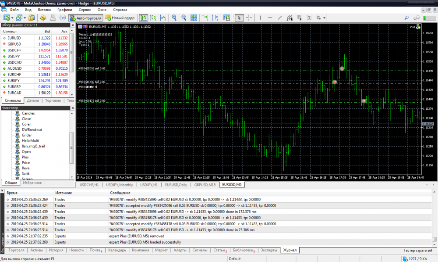Screen dimensions: 438x262
Task: Click the connection status bar indicator
Action: (430, 18)
